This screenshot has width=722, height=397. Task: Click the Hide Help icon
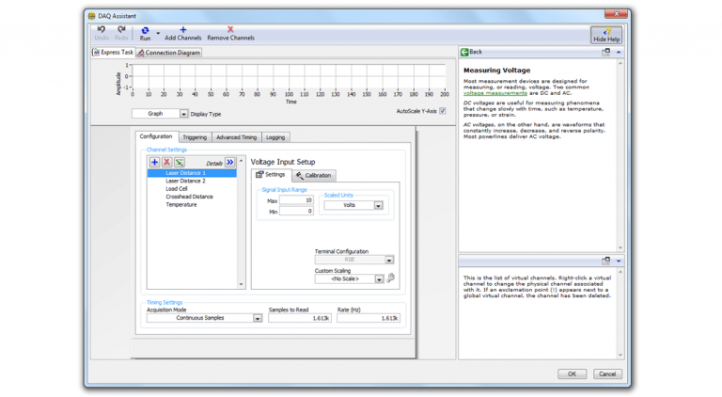(x=606, y=34)
